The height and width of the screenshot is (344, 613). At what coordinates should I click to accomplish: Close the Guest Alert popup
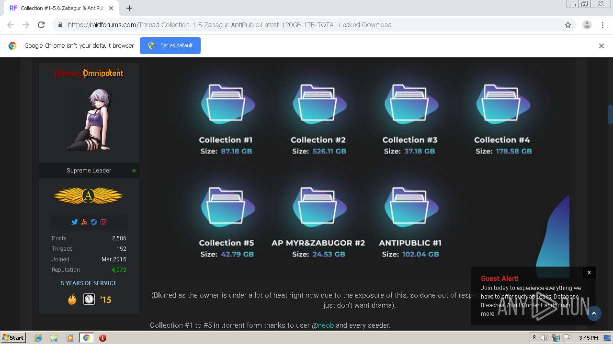pos(589,272)
